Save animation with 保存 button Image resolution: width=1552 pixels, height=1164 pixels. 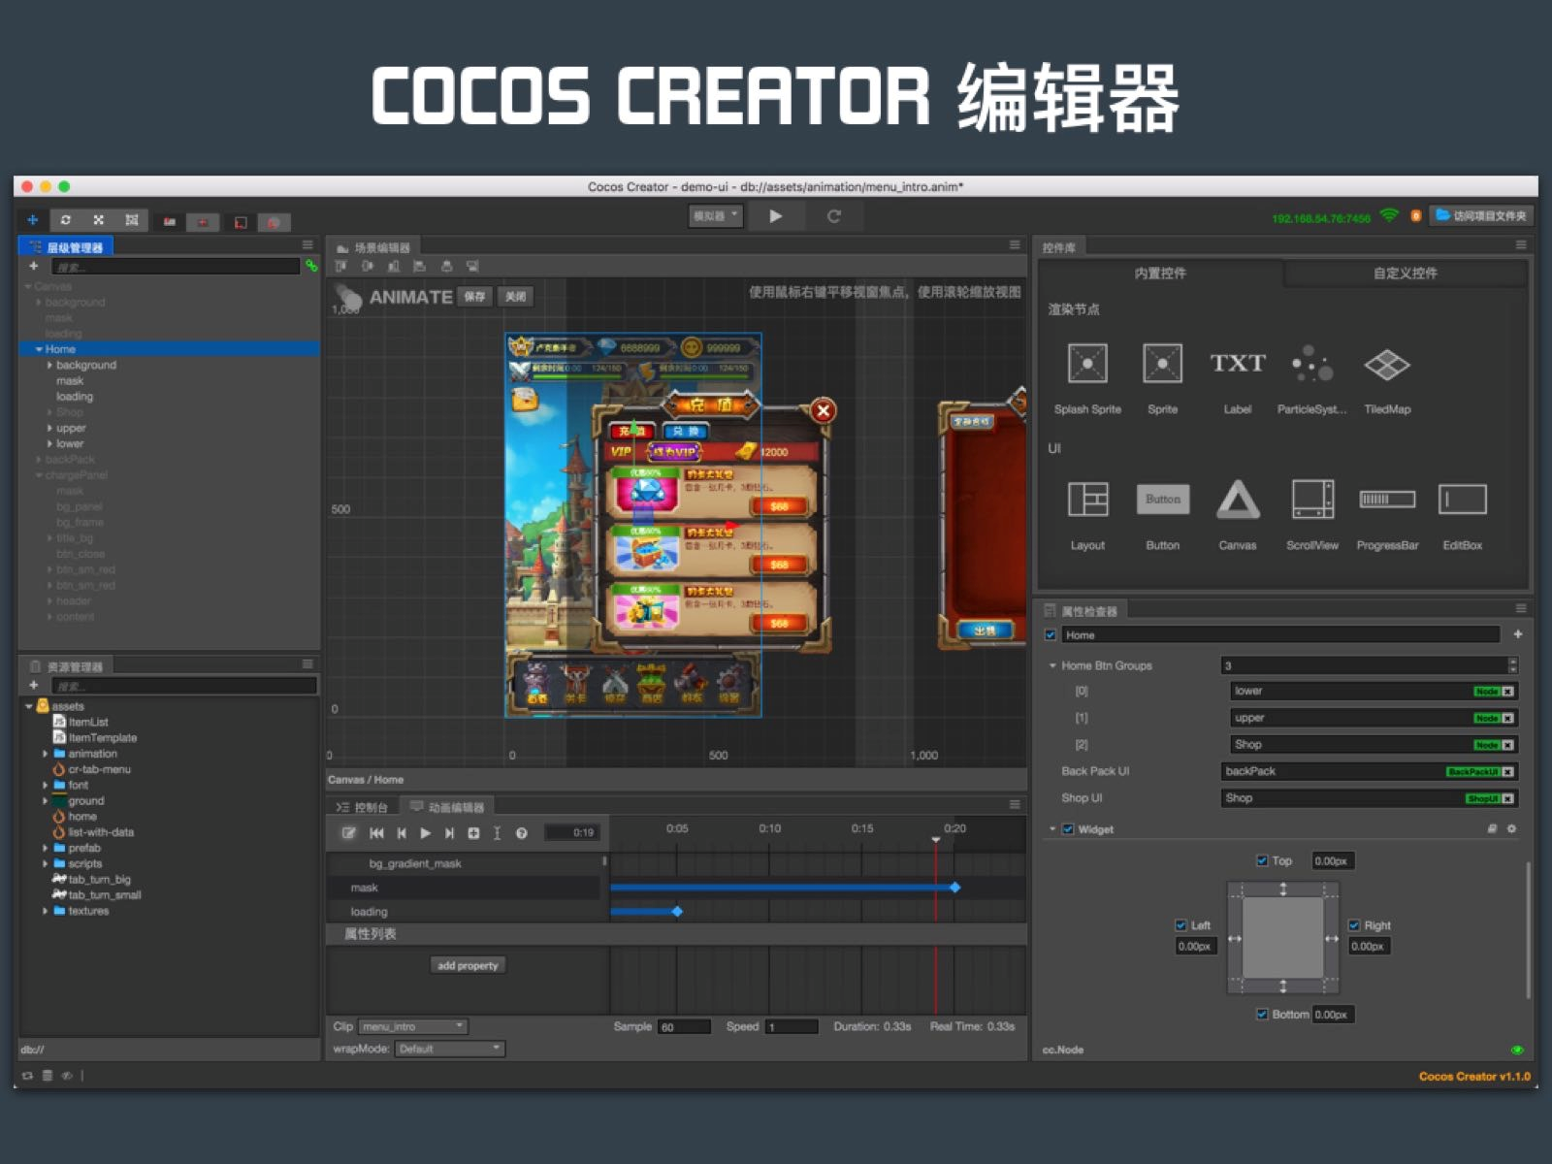click(474, 297)
